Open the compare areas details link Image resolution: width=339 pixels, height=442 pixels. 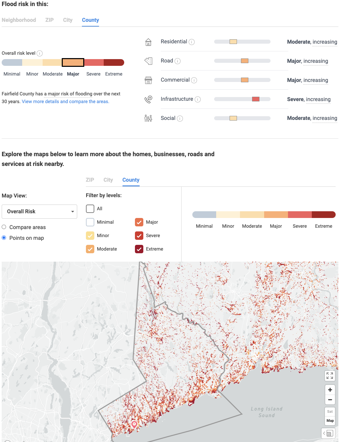pos(65,101)
